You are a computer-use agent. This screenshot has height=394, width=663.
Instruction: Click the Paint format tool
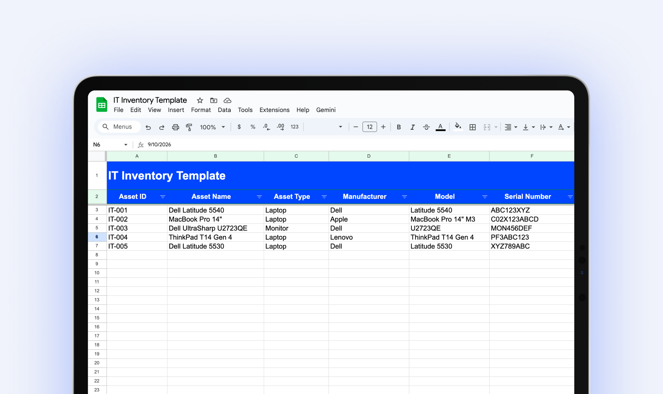pos(189,127)
